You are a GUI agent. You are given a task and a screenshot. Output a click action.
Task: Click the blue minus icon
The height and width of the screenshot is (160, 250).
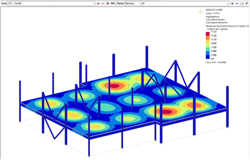pos(237,3)
